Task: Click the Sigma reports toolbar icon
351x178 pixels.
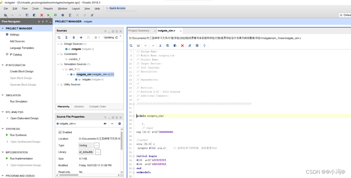Action: point(70,15)
